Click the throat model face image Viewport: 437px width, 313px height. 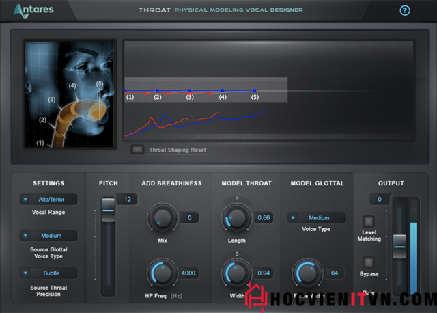(70, 94)
